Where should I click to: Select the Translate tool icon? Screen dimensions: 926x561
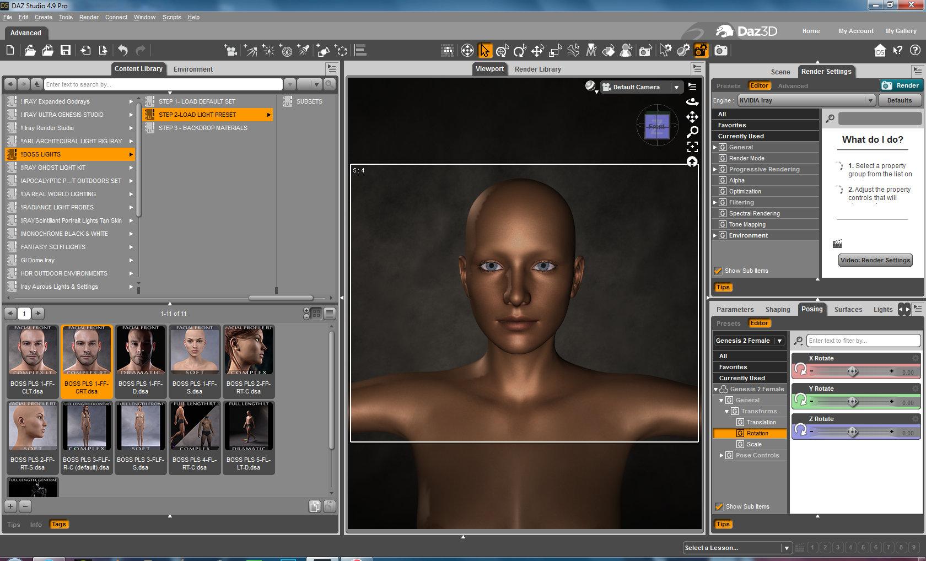click(537, 51)
